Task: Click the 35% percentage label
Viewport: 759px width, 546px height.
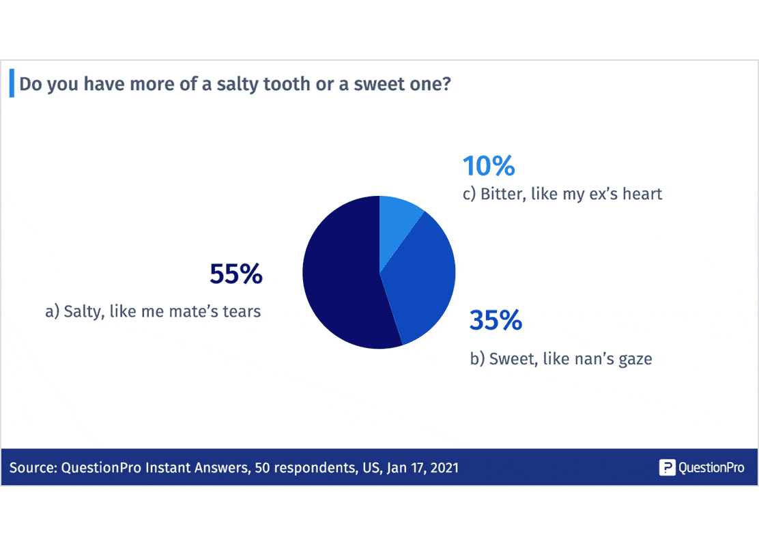Action: point(496,321)
